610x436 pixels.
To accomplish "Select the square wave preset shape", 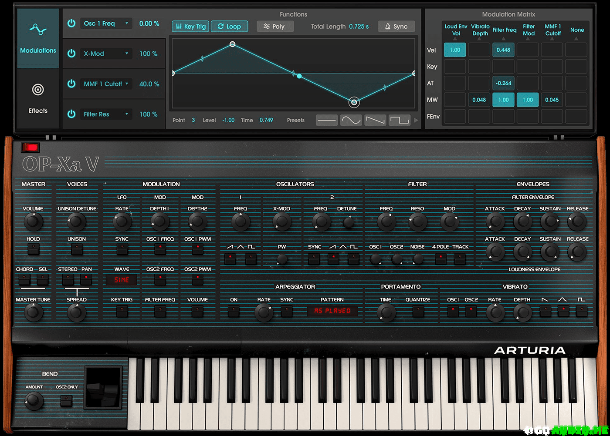I will 400,120.
